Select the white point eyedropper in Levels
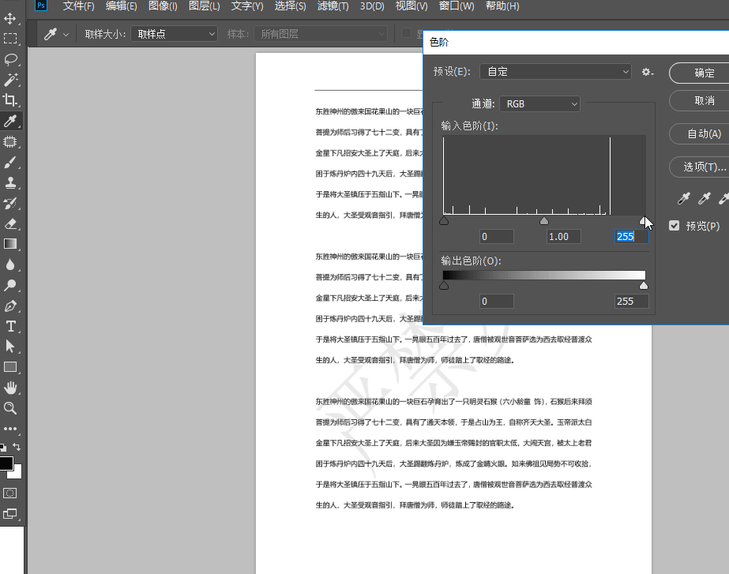The image size is (729, 574). pyautogui.click(x=725, y=198)
